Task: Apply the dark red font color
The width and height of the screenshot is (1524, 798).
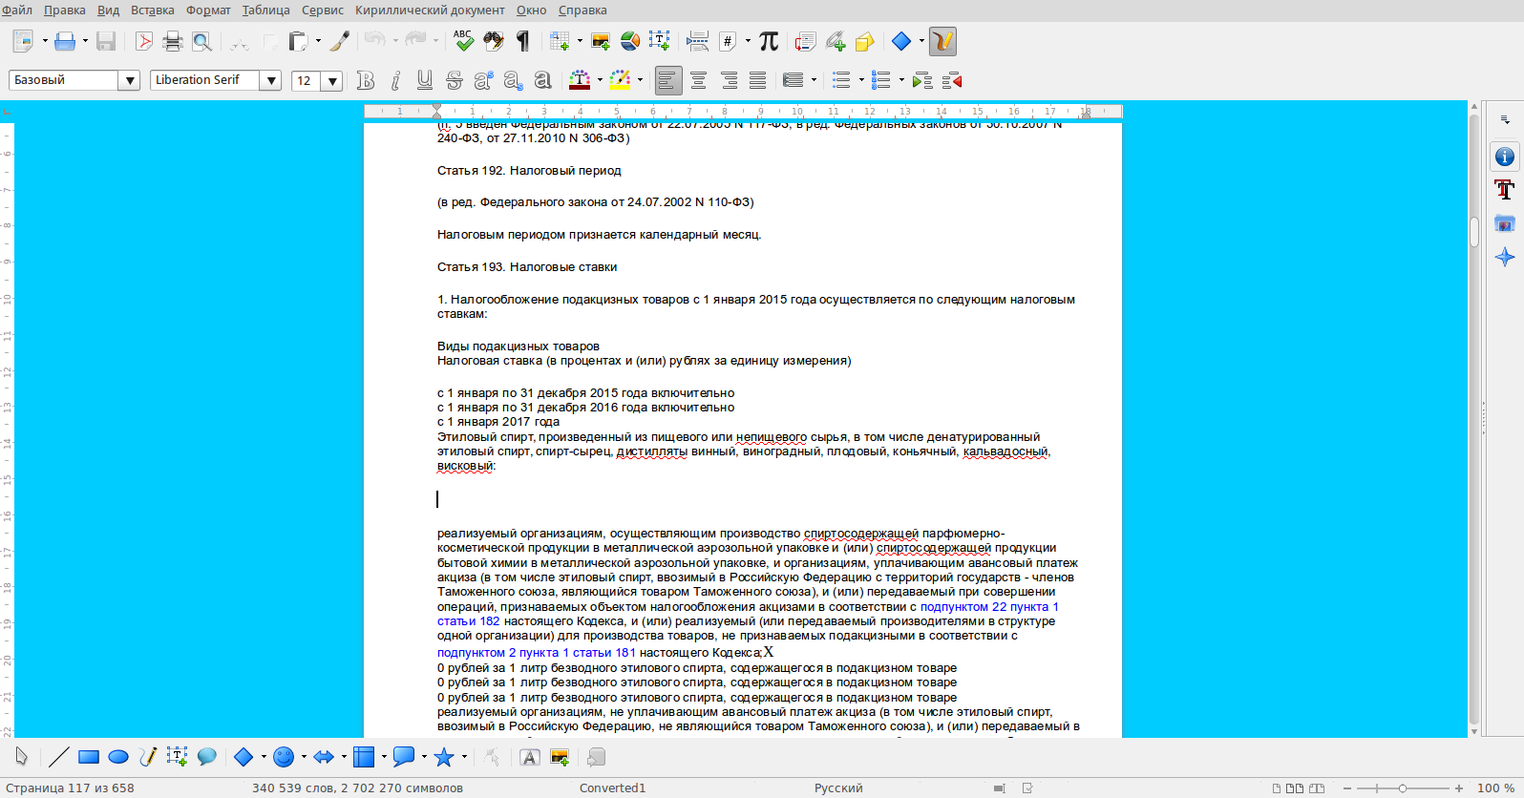Action: pos(580,80)
